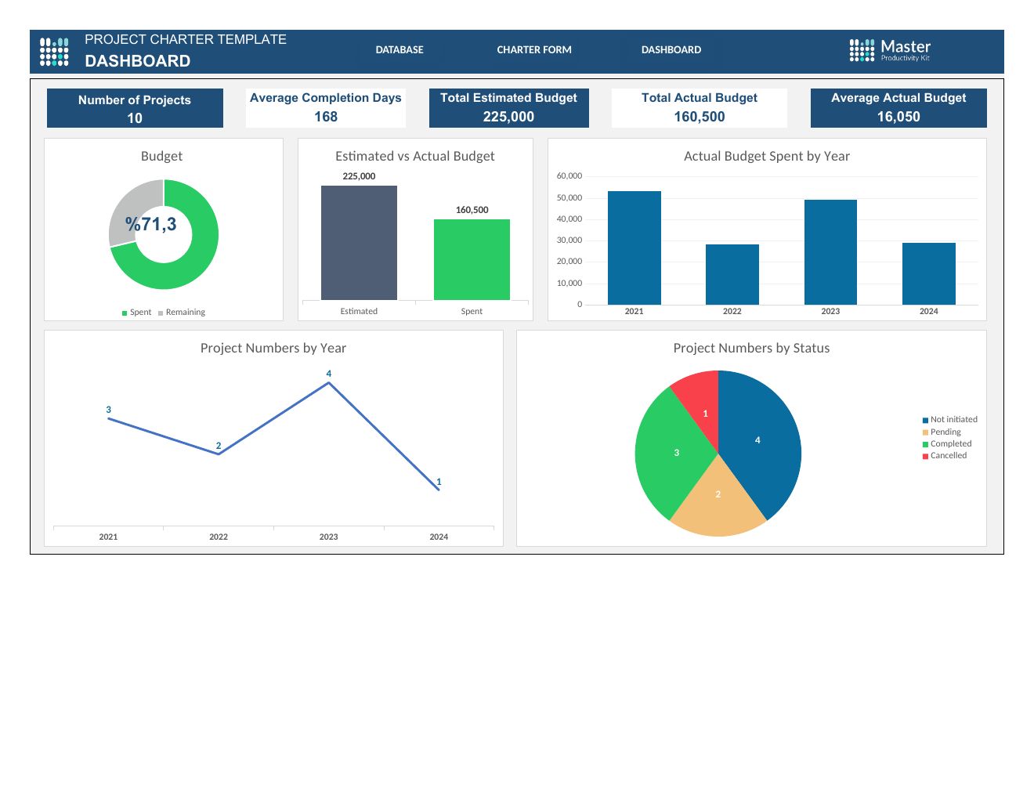Click the green Spent legend swatch
Viewport: 1034px width, 799px height.
pos(125,313)
